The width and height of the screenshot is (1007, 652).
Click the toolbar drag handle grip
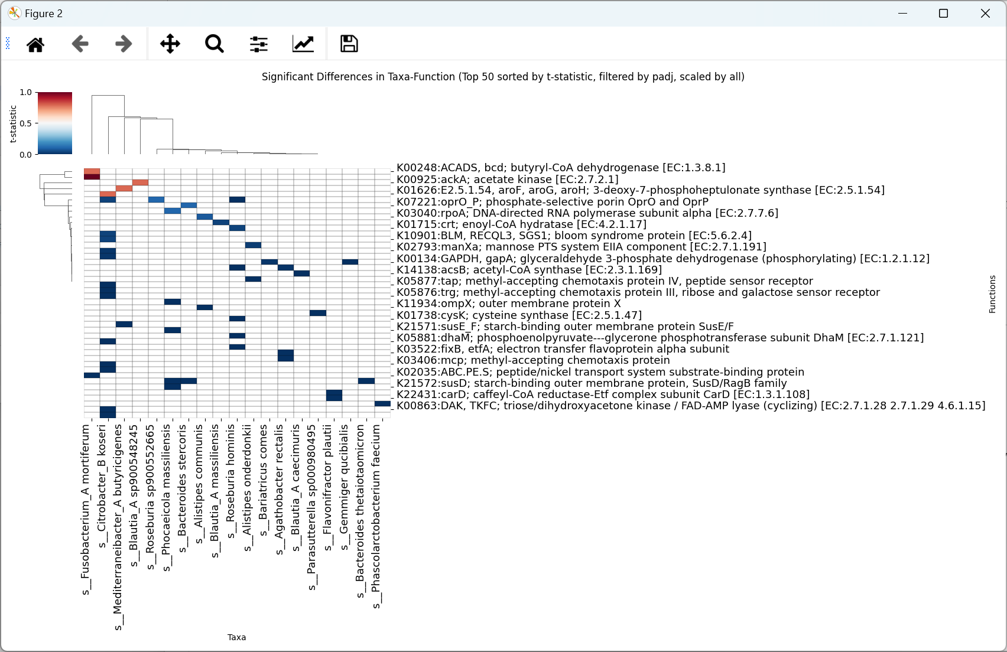[x=8, y=44]
